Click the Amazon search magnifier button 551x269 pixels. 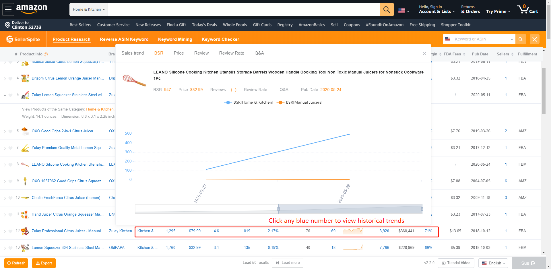point(387,9)
